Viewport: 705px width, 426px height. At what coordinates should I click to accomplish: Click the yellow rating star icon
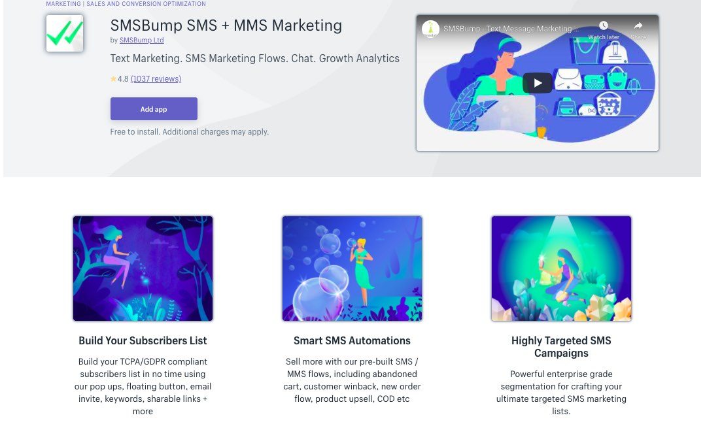[x=113, y=78]
